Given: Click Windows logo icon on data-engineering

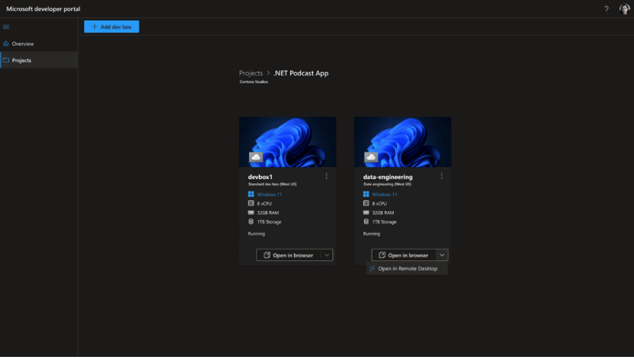Looking at the screenshot, I should pos(366,194).
